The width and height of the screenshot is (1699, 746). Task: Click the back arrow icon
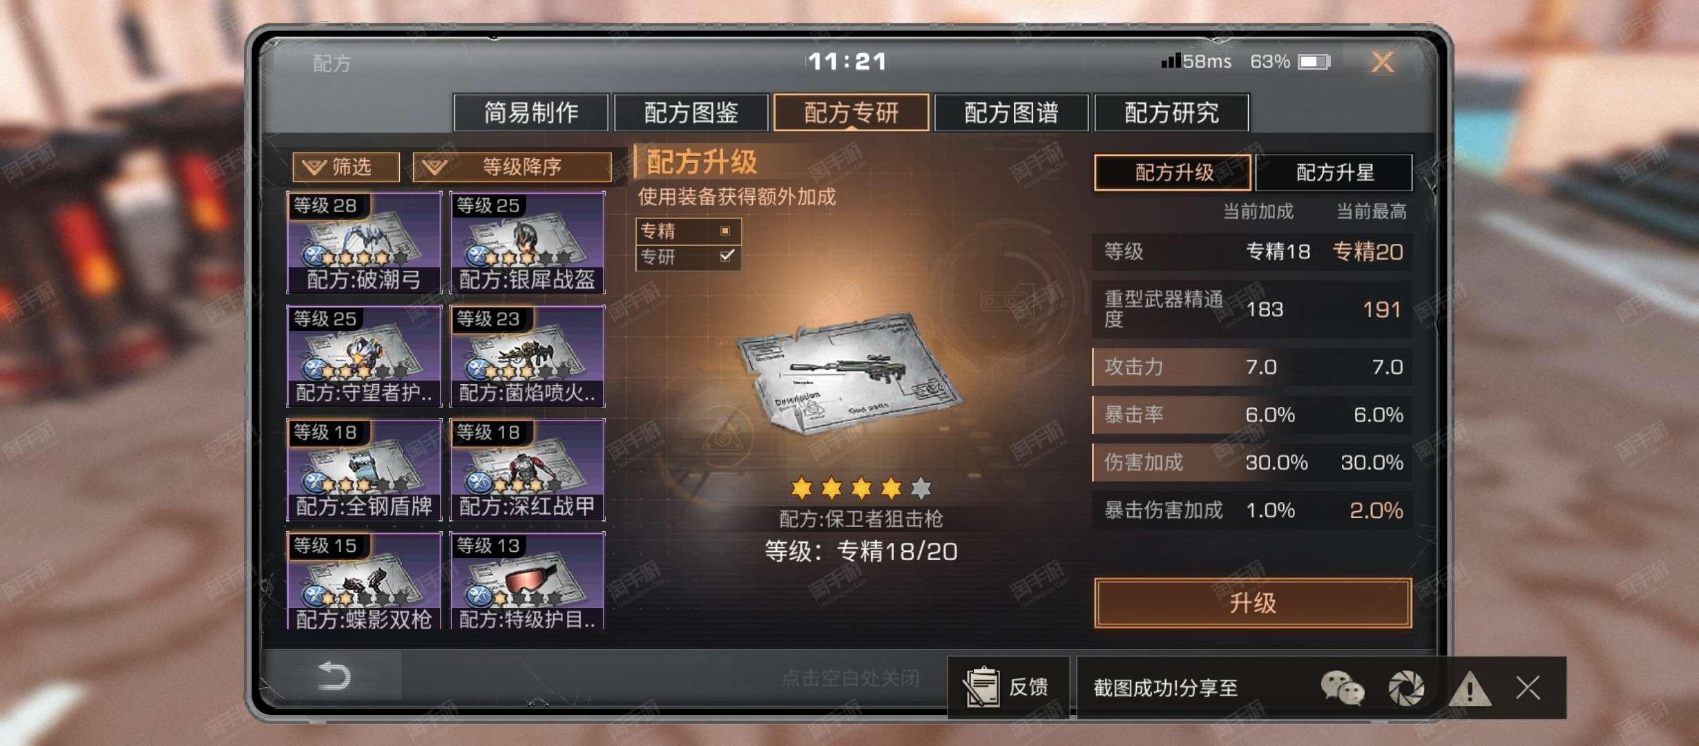[x=334, y=676]
